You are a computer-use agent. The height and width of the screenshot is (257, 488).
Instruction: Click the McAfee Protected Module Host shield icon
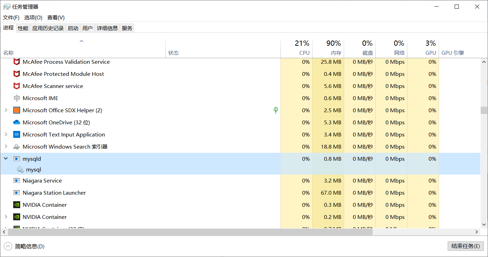coord(17,74)
